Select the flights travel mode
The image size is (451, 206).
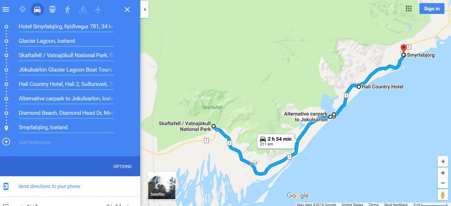[98, 9]
